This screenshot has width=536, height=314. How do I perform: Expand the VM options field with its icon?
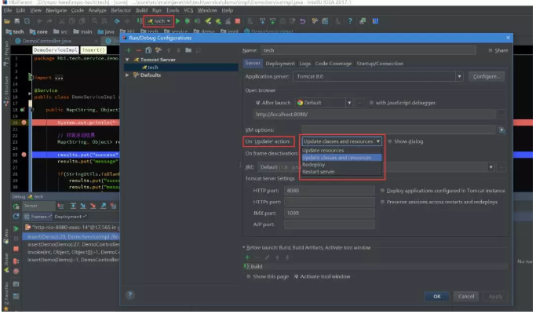coord(501,130)
